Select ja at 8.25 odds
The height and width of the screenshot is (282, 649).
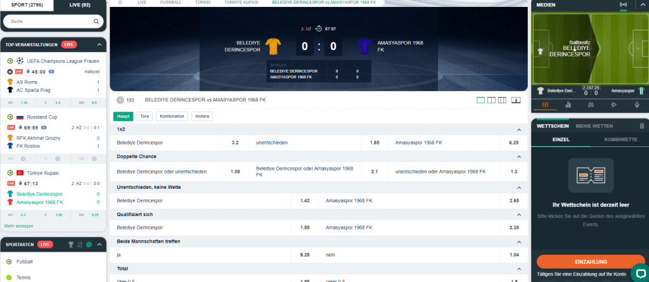click(214, 255)
